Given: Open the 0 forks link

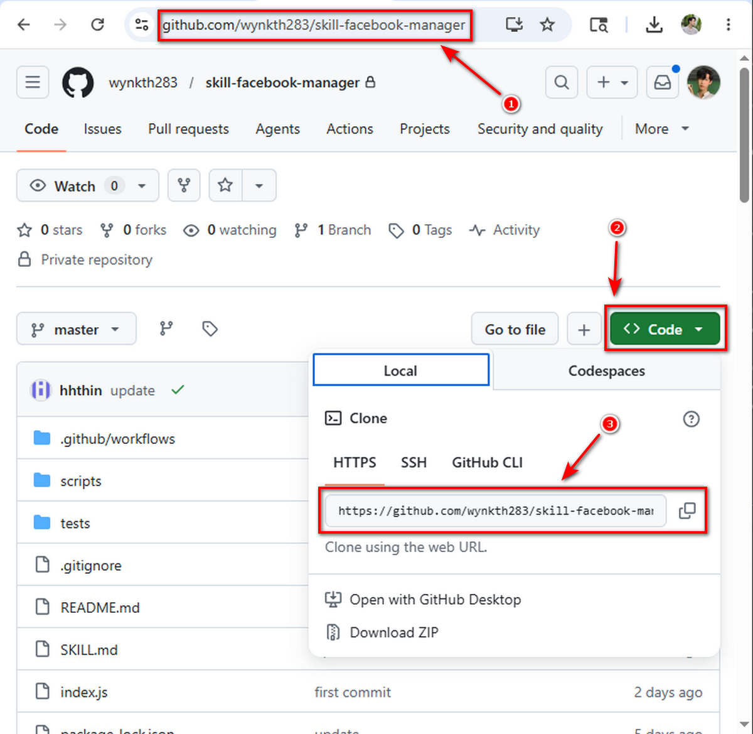Looking at the screenshot, I should pos(133,230).
